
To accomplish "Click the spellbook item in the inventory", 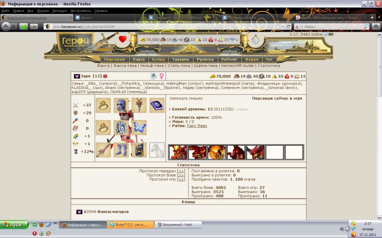I will coord(157,105).
